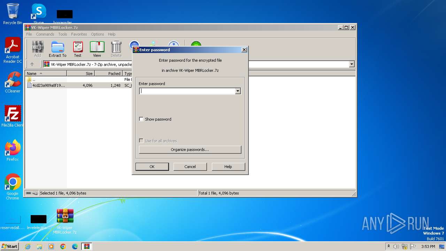446x251 pixels.
Task: Open the Skype desktop shortcut
Action: click(39, 14)
